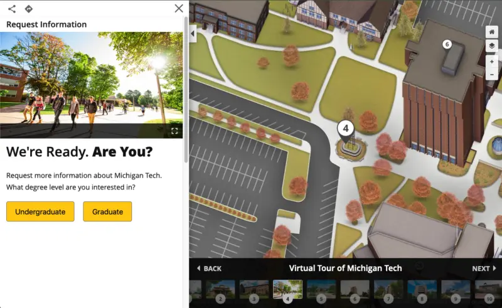Image resolution: width=502 pixels, height=308 pixels.
Task: Expand the campus photo to fullscreen
Action: click(174, 130)
